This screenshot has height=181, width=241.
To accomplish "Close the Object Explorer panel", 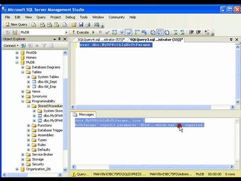I will (65, 39).
